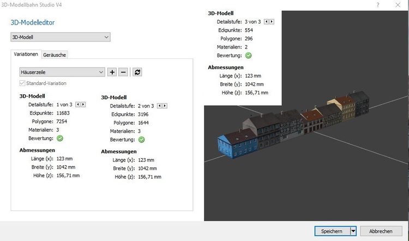
Task: Go to next detail level from 2 von 3
Action: click(165, 106)
